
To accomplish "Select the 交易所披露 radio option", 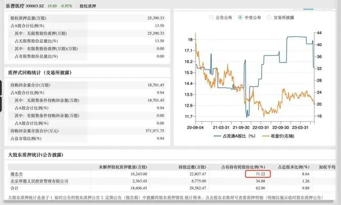I will (x=269, y=18).
